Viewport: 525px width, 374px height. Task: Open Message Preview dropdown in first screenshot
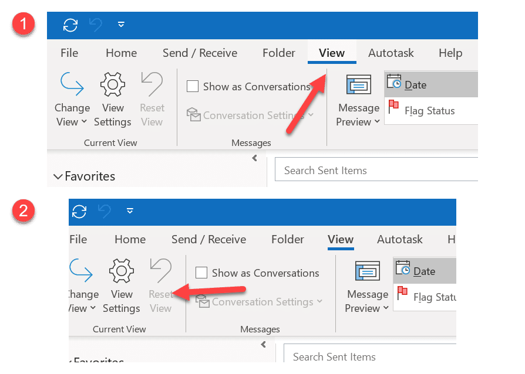point(358,101)
